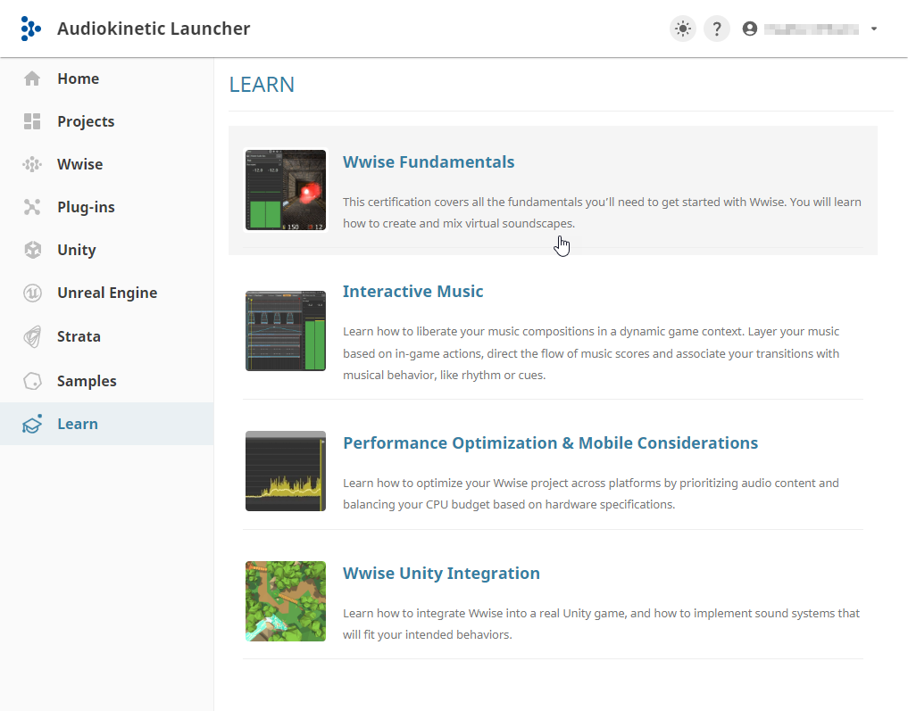
Task: Click the Home house icon
Action: click(x=32, y=79)
